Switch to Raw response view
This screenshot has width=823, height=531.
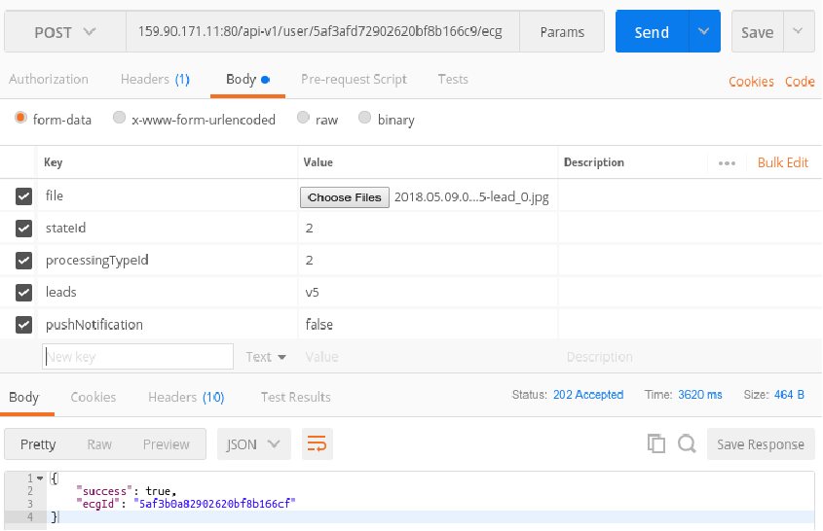99,444
